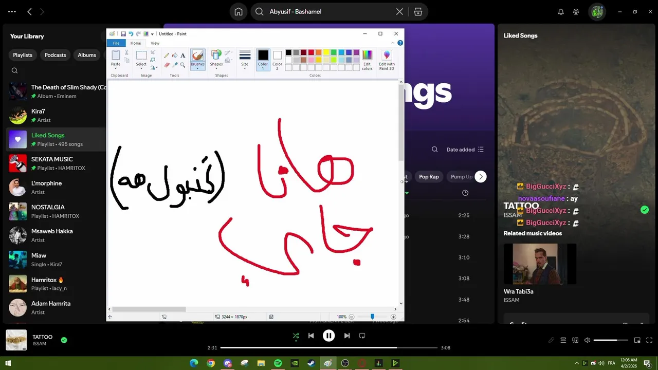
Task: Switch to the Home tab in Paint
Action: click(136, 43)
